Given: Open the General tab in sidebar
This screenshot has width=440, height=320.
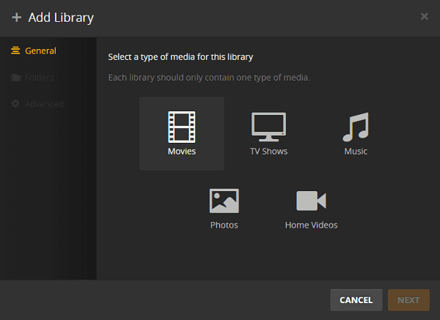Looking at the screenshot, I should tap(34, 51).
